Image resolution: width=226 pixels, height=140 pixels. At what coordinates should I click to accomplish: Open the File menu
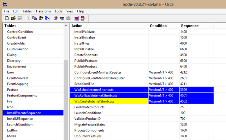7,11
